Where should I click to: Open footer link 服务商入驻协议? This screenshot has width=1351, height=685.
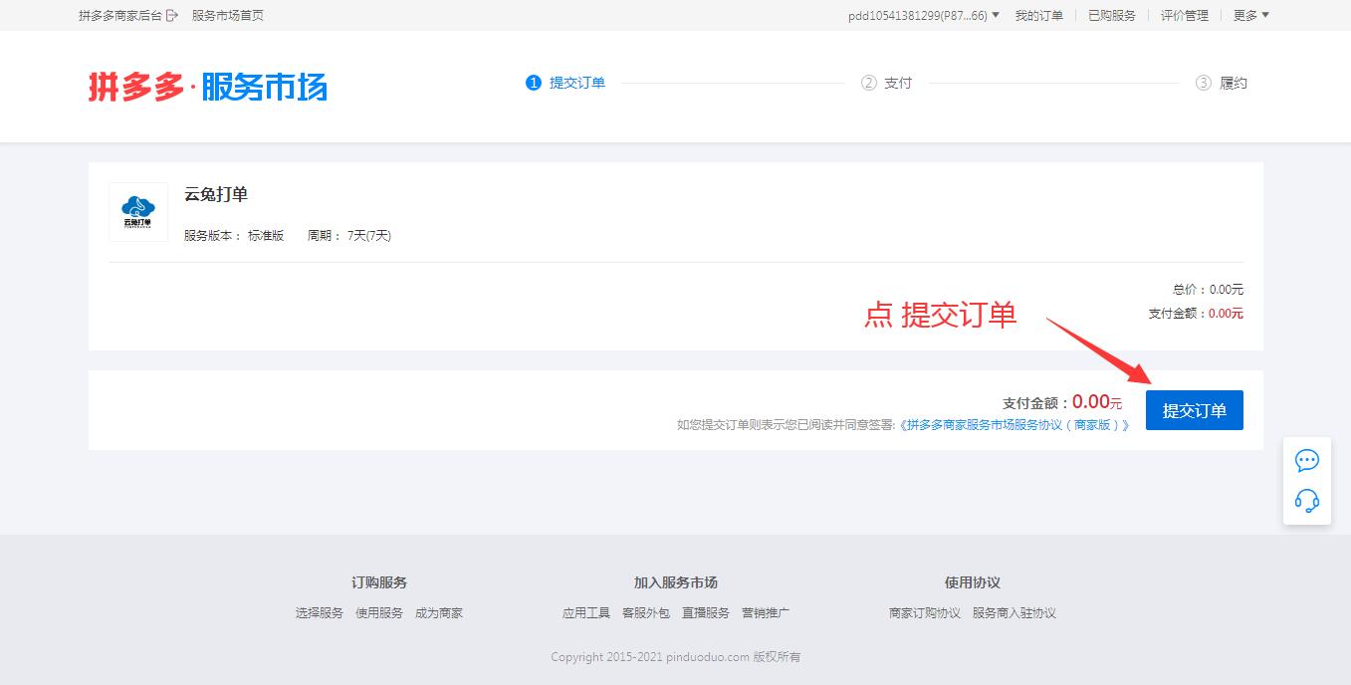click(x=1014, y=613)
